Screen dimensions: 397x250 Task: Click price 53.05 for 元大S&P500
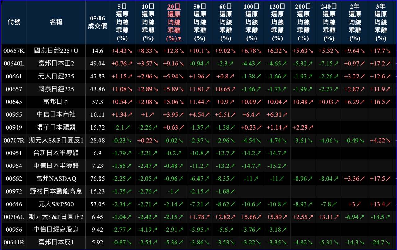click(97, 204)
